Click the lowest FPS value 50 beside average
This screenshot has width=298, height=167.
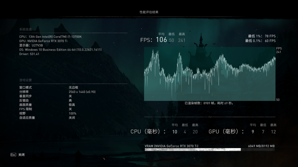point(172,40)
